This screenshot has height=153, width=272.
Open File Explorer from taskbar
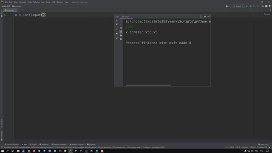click(x=18, y=151)
